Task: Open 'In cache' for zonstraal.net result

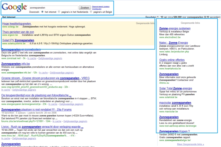Action: coord(32,58)
